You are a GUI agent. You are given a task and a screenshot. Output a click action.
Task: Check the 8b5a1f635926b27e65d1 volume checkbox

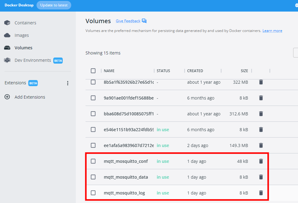point(93,82)
